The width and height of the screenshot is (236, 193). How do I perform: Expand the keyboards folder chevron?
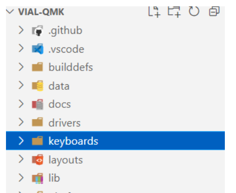tap(21, 141)
